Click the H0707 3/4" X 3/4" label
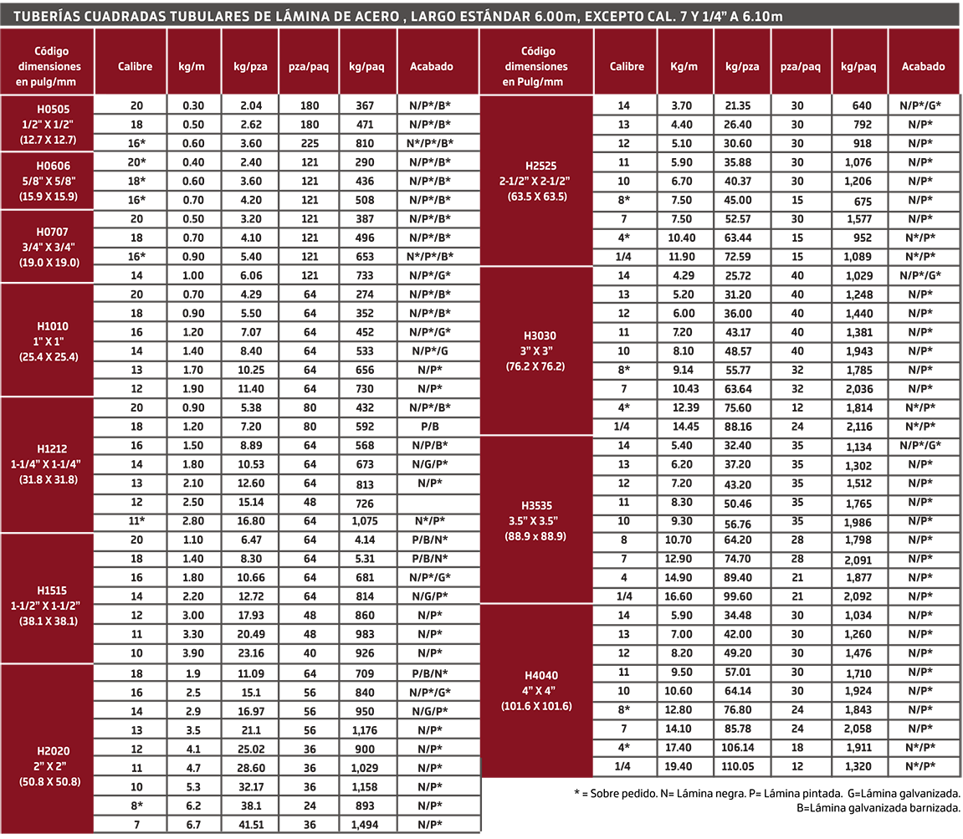The height and width of the screenshot is (839, 963). (x=49, y=247)
